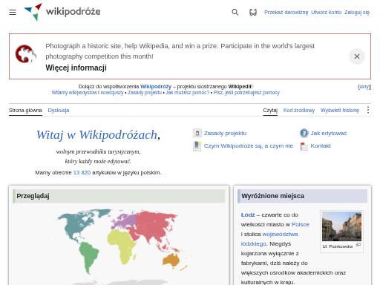Click the 13 820 articles count link
380x285 pixels.
(82, 172)
